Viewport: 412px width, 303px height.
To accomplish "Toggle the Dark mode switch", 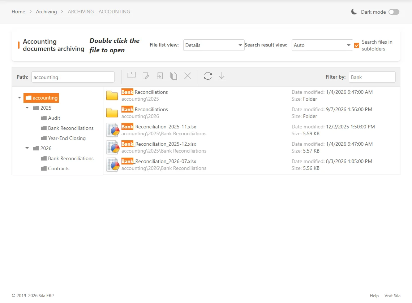I will [x=394, y=12].
